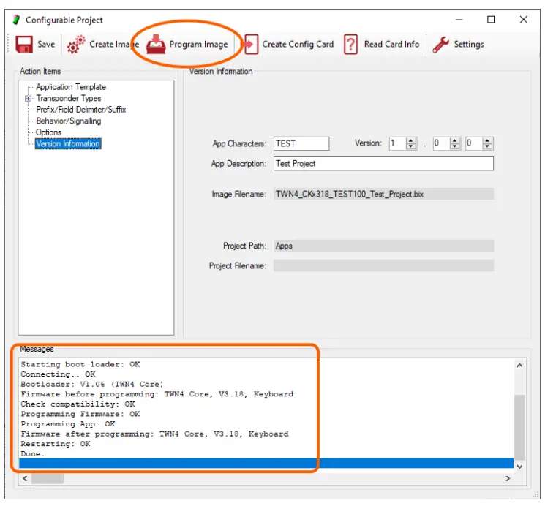The image size is (545, 506).
Task: Maximize the Configurable Project window
Action: pos(491,20)
